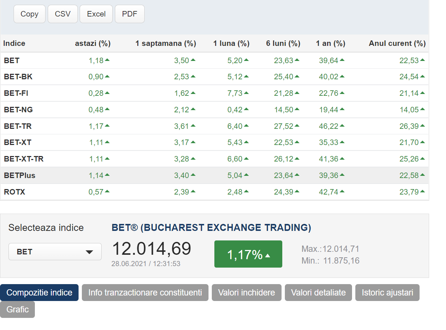Open the Valori inchidere tab
This screenshot has width=446, height=330.
tap(246, 293)
